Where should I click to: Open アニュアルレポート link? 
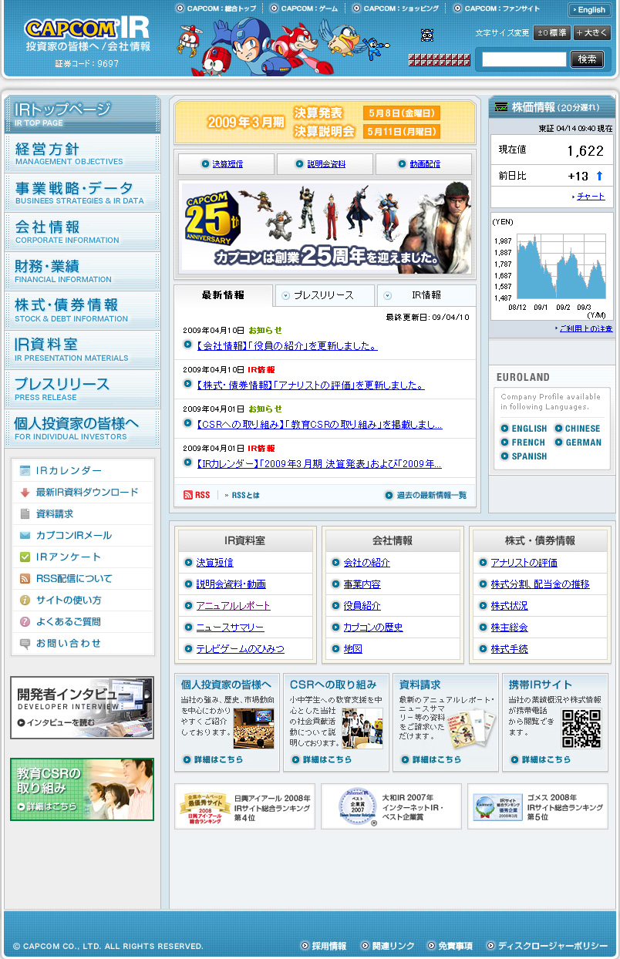click(x=233, y=606)
